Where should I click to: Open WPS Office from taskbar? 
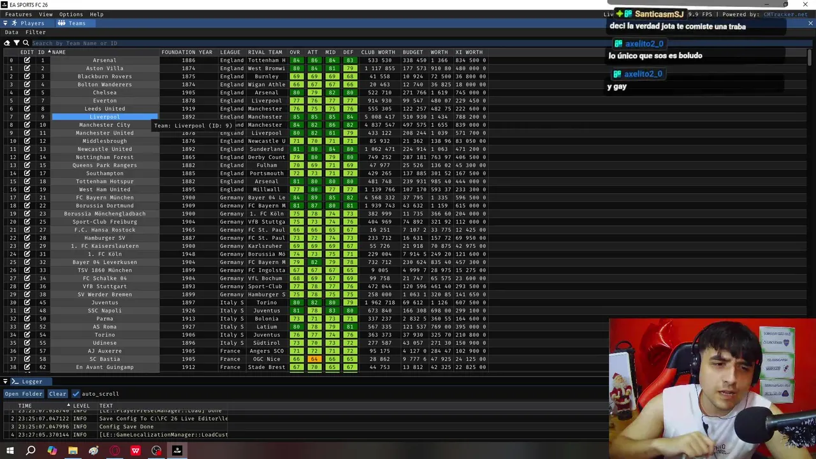(x=136, y=451)
